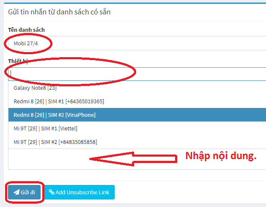Click Add Unsubscribe Link button
Viewport: 266px width, 207px height.
(79, 192)
